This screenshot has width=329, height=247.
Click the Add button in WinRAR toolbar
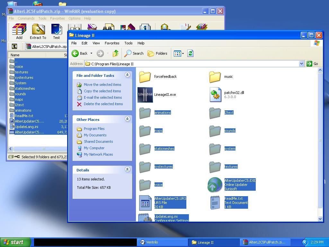tap(19, 32)
